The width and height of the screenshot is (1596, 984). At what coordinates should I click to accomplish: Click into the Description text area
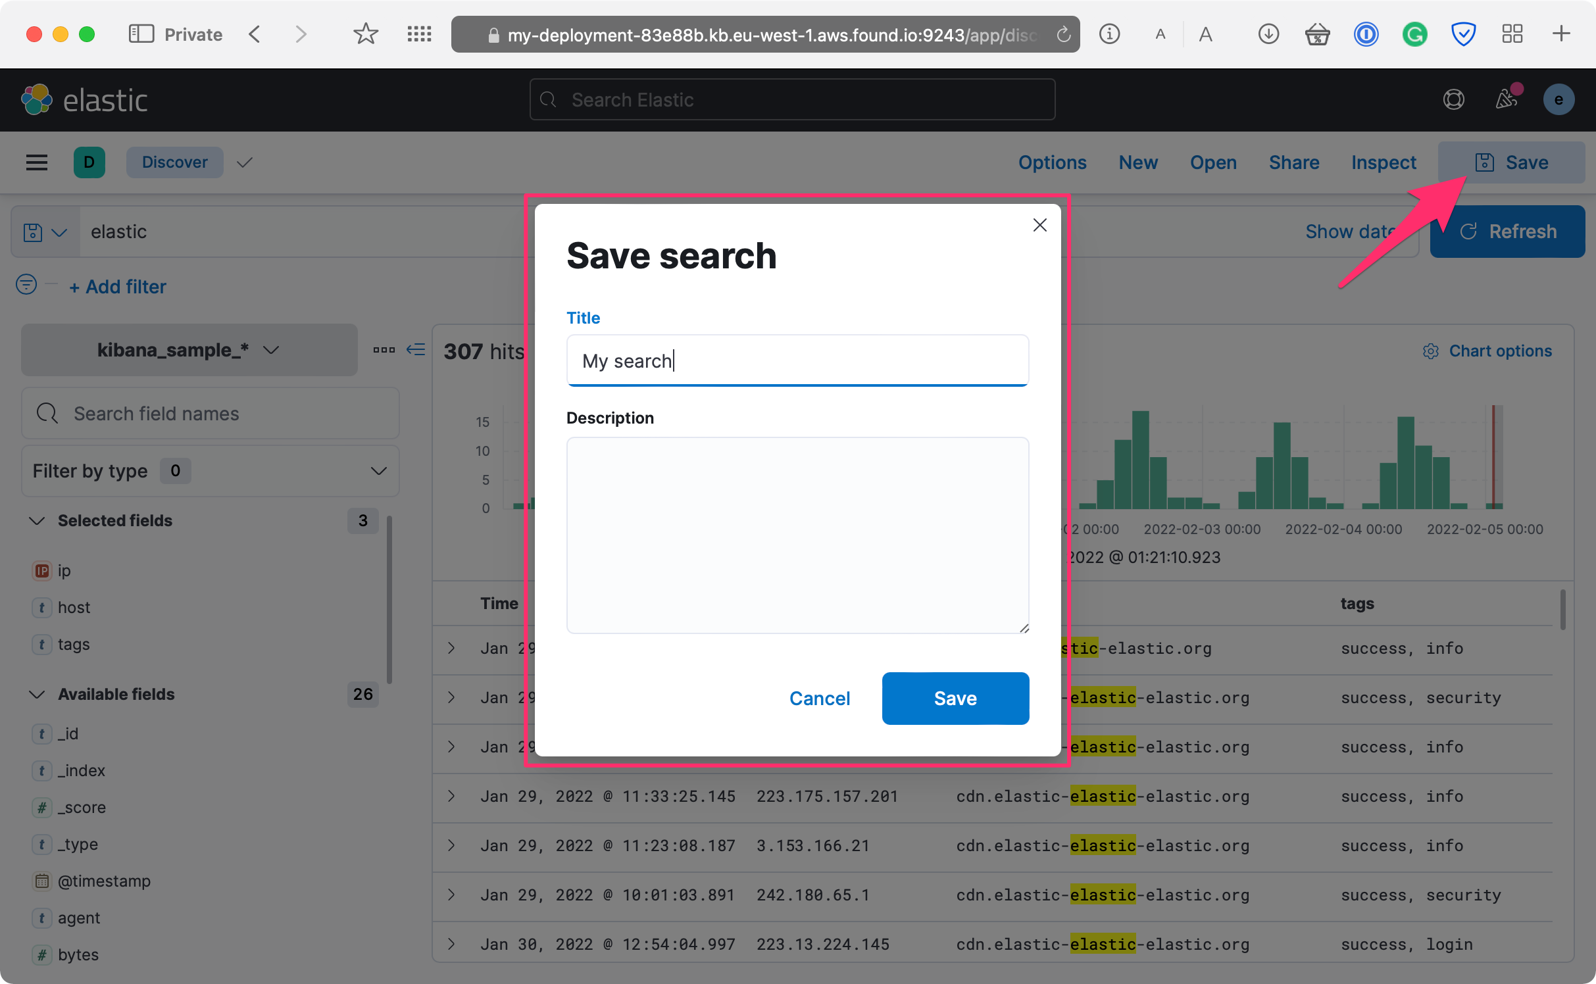pyautogui.click(x=797, y=535)
